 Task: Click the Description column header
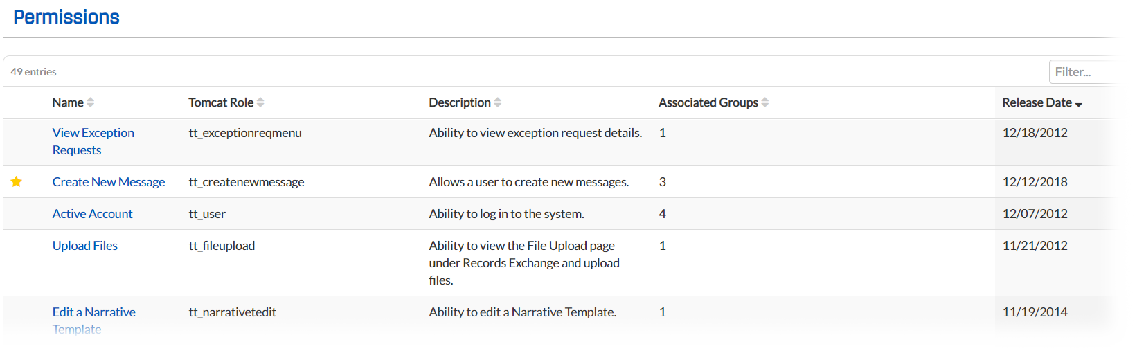[460, 102]
